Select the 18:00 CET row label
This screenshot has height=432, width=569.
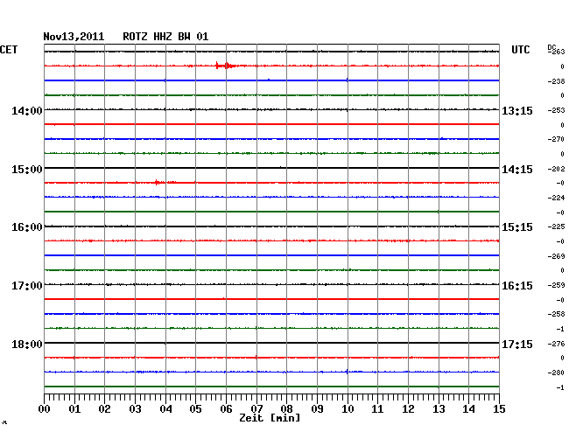pyautogui.click(x=27, y=345)
